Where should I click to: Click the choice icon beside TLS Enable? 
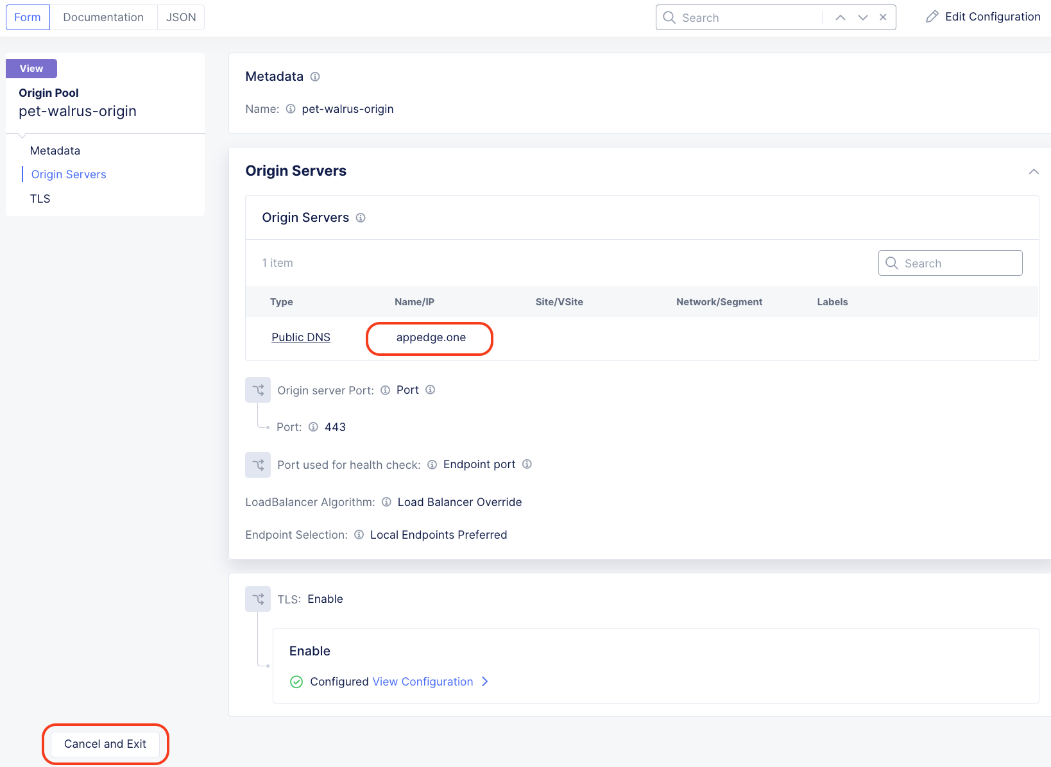tap(258, 599)
